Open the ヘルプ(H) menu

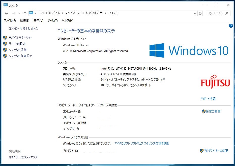[x=67, y=20]
